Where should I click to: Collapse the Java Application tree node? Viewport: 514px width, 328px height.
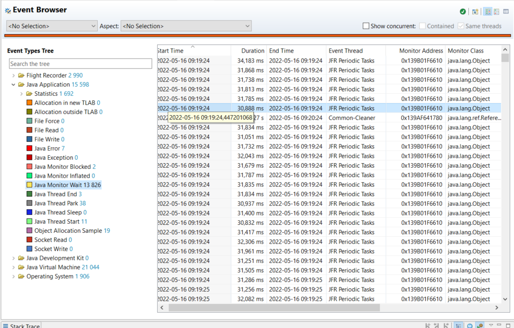(13, 85)
